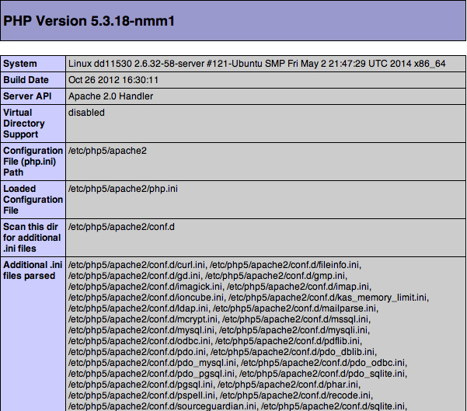Viewport: 467px width, 411px height.
Task: Click the Configuration File (php.ini) Path label
Action: pos(33,162)
